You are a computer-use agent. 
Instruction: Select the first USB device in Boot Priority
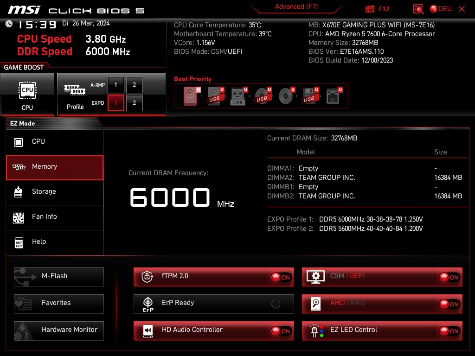[215, 96]
